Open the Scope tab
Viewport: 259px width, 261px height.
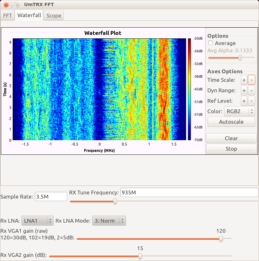pyautogui.click(x=54, y=16)
